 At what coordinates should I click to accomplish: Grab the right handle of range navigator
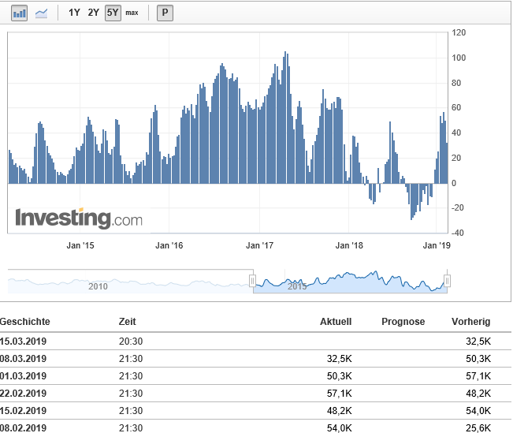(447, 281)
